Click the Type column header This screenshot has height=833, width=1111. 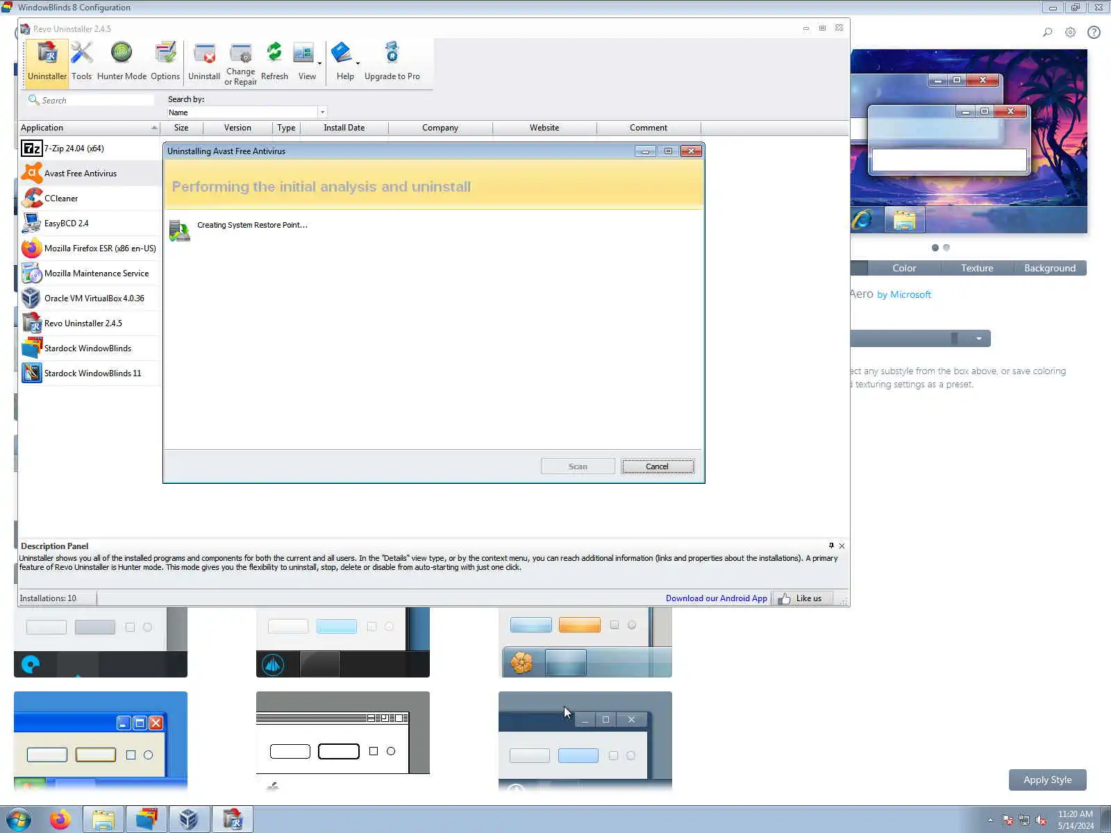tap(286, 128)
